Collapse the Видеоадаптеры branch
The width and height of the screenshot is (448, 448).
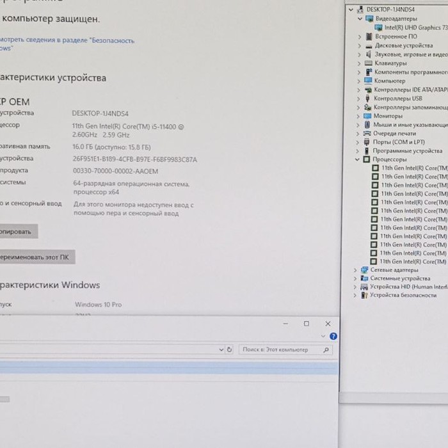[360, 19]
